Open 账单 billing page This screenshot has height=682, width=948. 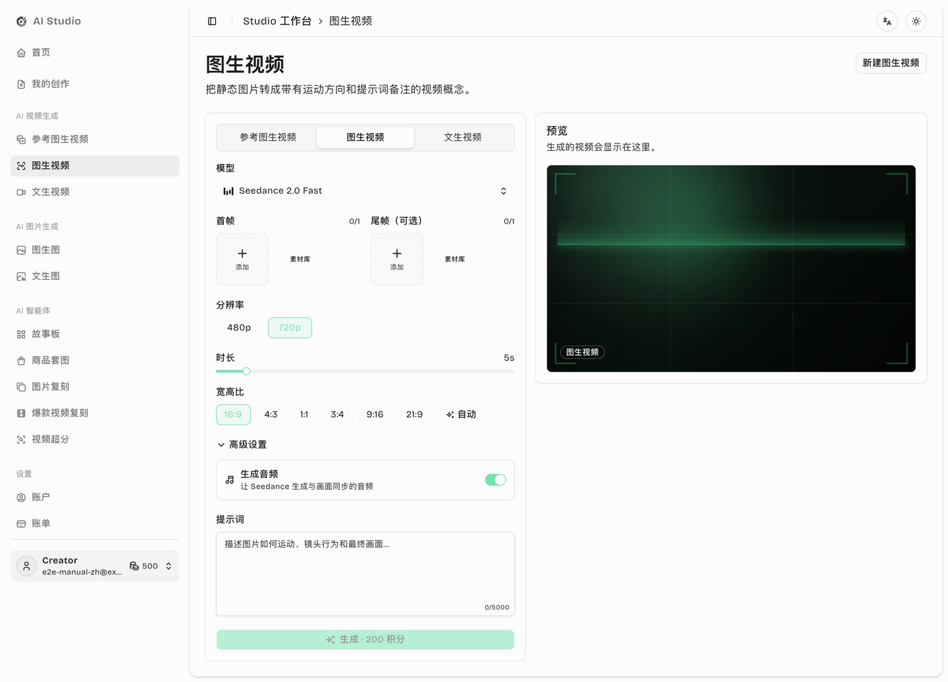coord(95,524)
